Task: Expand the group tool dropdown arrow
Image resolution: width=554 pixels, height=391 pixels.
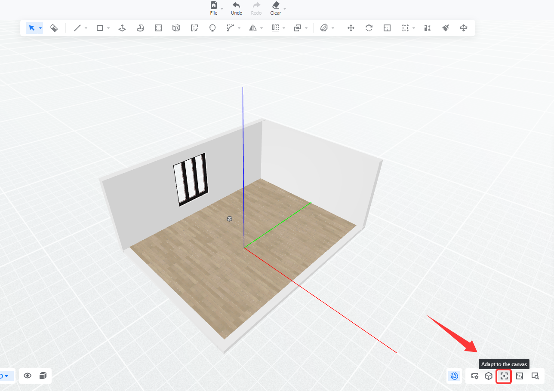Action: pyautogui.click(x=414, y=28)
